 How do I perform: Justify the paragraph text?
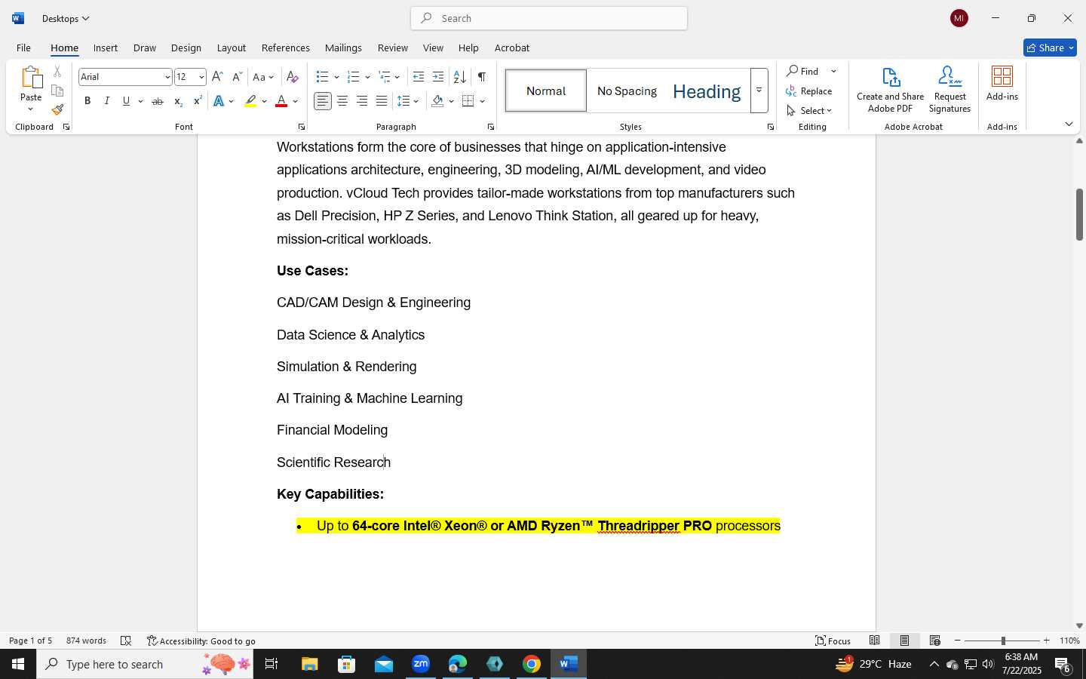382,101
